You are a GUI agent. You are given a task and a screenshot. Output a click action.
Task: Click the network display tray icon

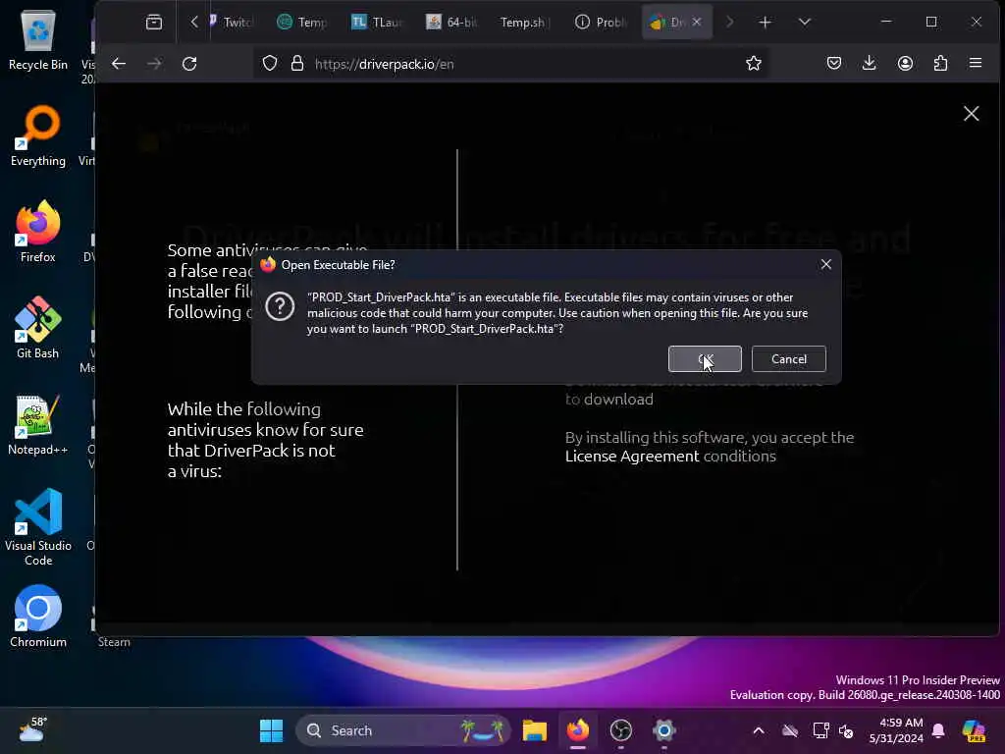(x=821, y=730)
